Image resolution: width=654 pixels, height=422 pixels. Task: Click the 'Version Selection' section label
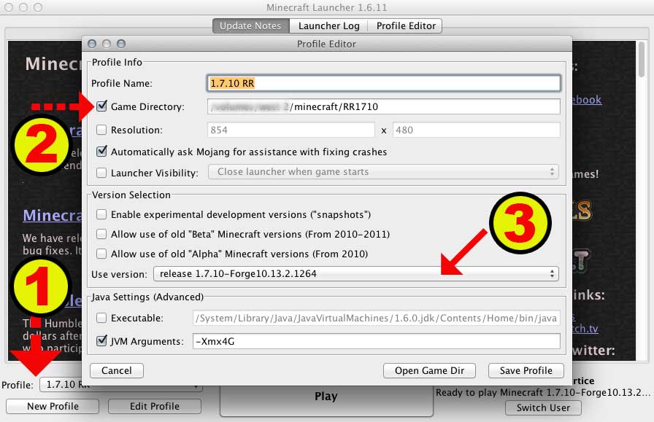coord(131,195)
